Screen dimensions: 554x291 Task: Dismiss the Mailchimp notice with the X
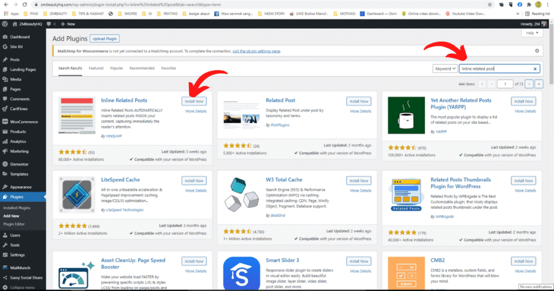pos(537,51)
